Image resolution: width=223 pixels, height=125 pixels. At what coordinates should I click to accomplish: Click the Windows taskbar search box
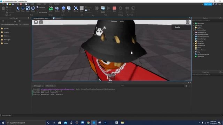tap(25, 123)
